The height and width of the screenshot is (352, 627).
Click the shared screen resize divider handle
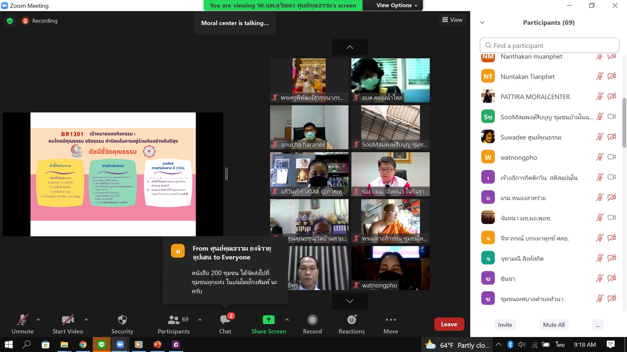click(x=226, y=174)
